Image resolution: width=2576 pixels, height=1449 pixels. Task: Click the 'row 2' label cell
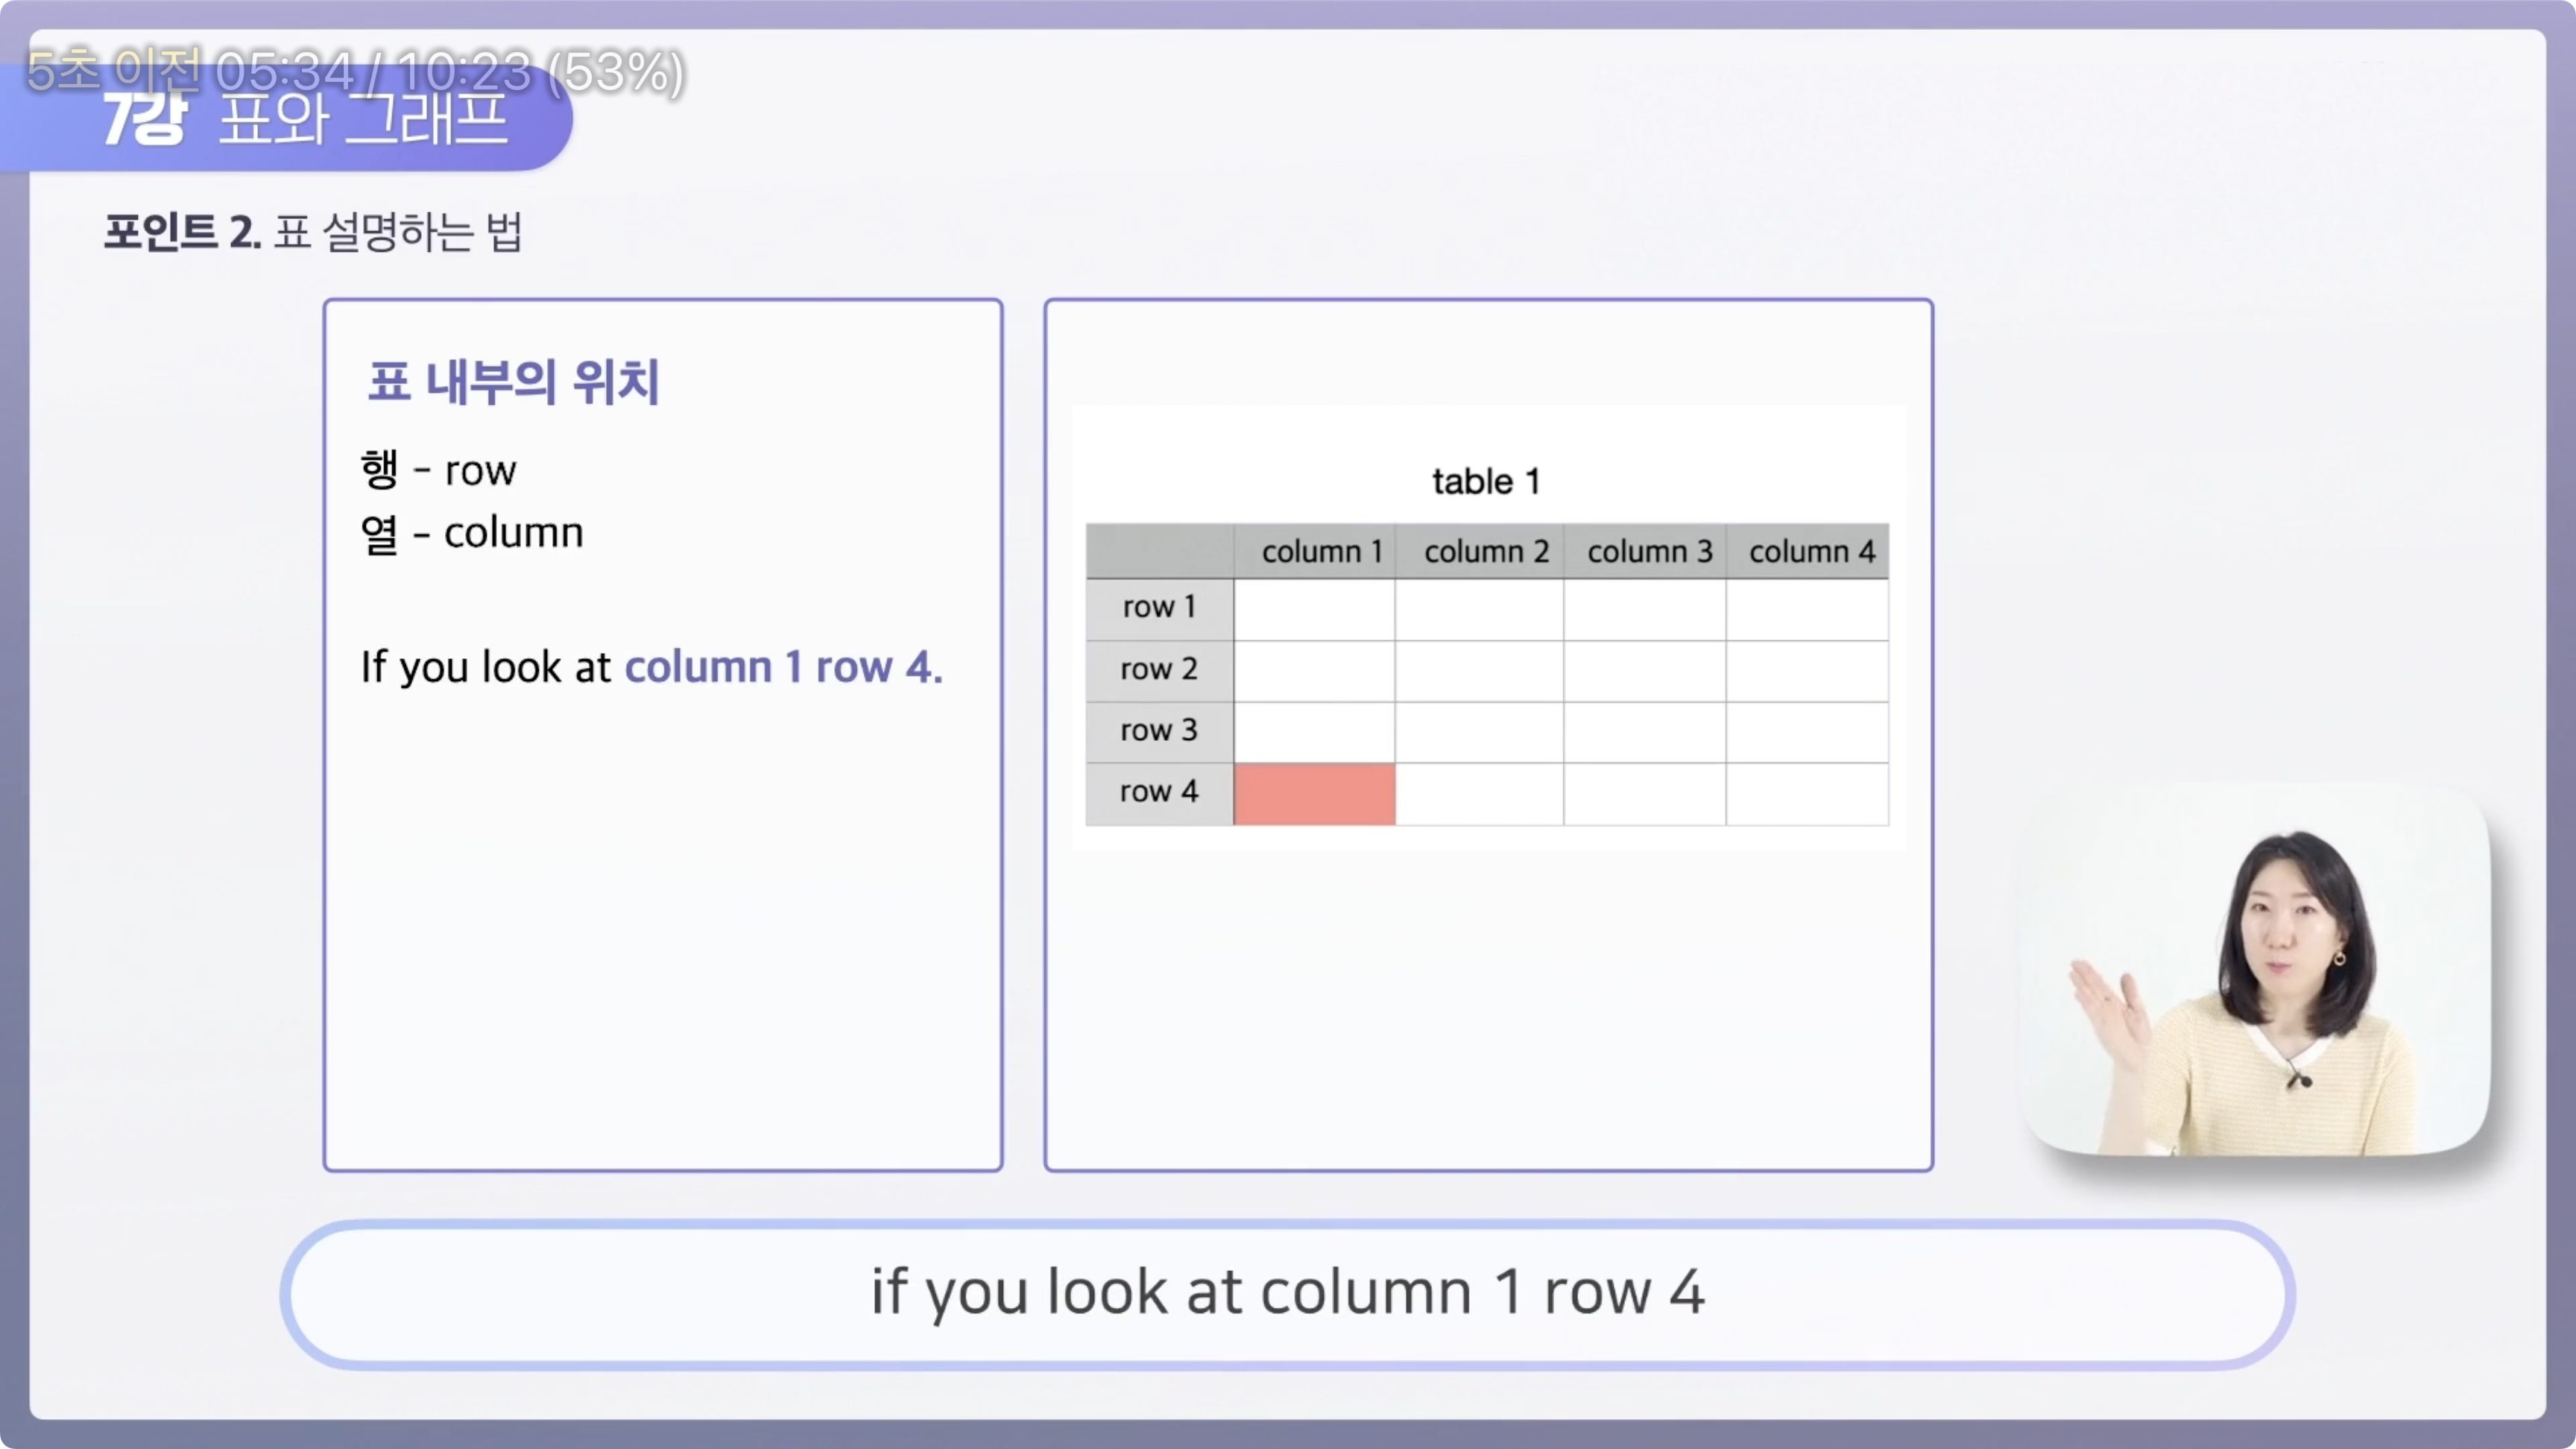click(1159, 669)
